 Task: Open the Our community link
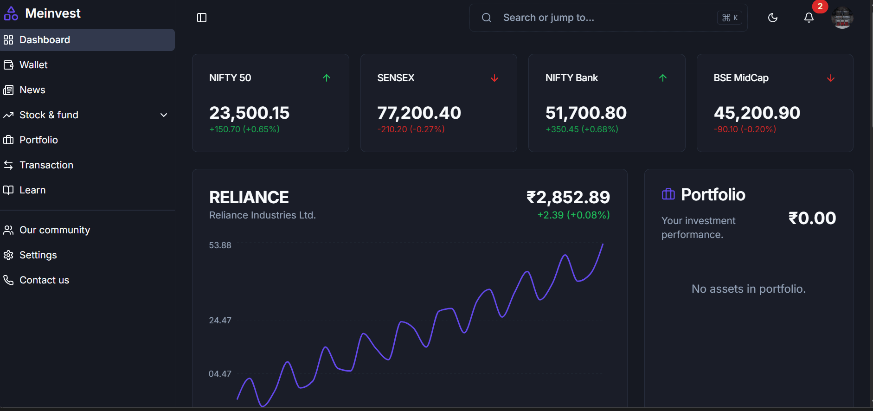(x=54, y=230)
